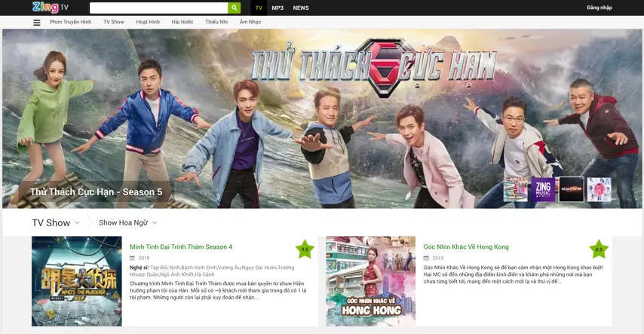The image size is (644, 334).
Task: Switch to the NEWS tab
Action: pyautogui.click(x=301, y=8)
